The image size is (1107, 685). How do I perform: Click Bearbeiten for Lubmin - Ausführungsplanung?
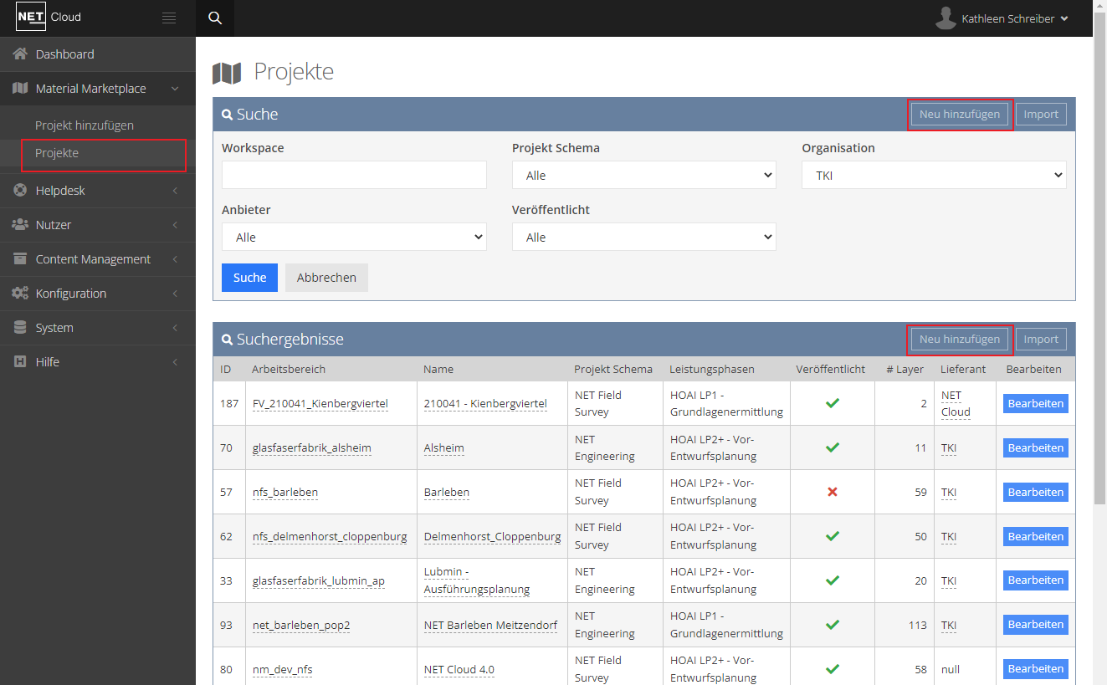coord(1036,580)
